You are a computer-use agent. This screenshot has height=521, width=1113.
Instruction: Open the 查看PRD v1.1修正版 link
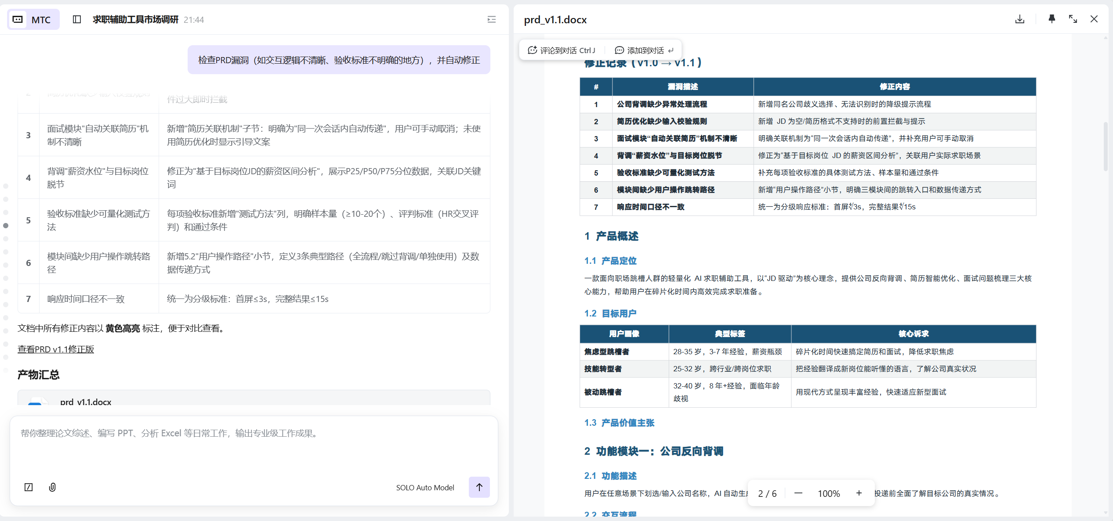[x=56, y=349]
